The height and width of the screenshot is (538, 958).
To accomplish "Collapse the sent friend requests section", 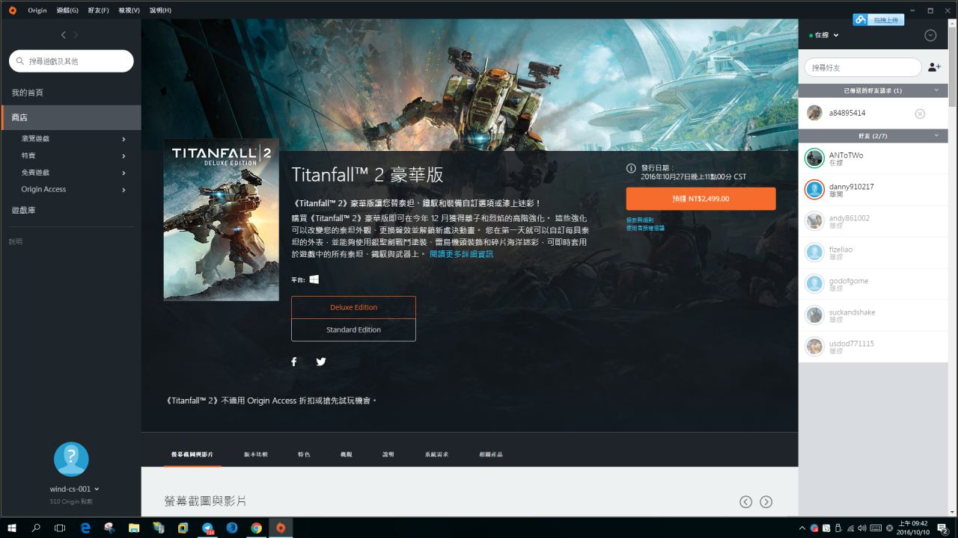I will click(936, 90).
